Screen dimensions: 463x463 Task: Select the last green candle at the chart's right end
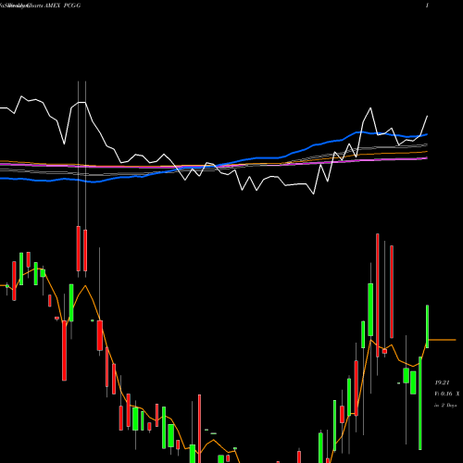428,326
